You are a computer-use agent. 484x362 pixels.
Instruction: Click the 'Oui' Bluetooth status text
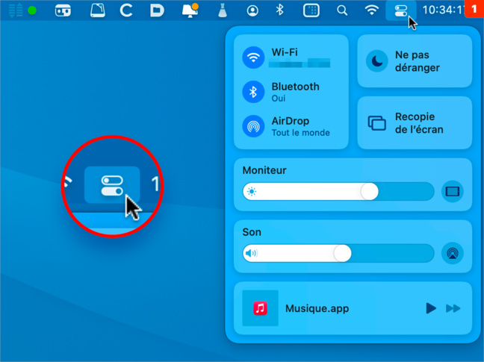click(x=279, y=99)
